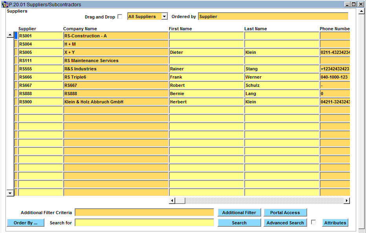Click the horizontal scrollbar right arrow
Image resolution: width=366 pixels, height=233 pixels.
pyautogui.click(x=347, y=200)
